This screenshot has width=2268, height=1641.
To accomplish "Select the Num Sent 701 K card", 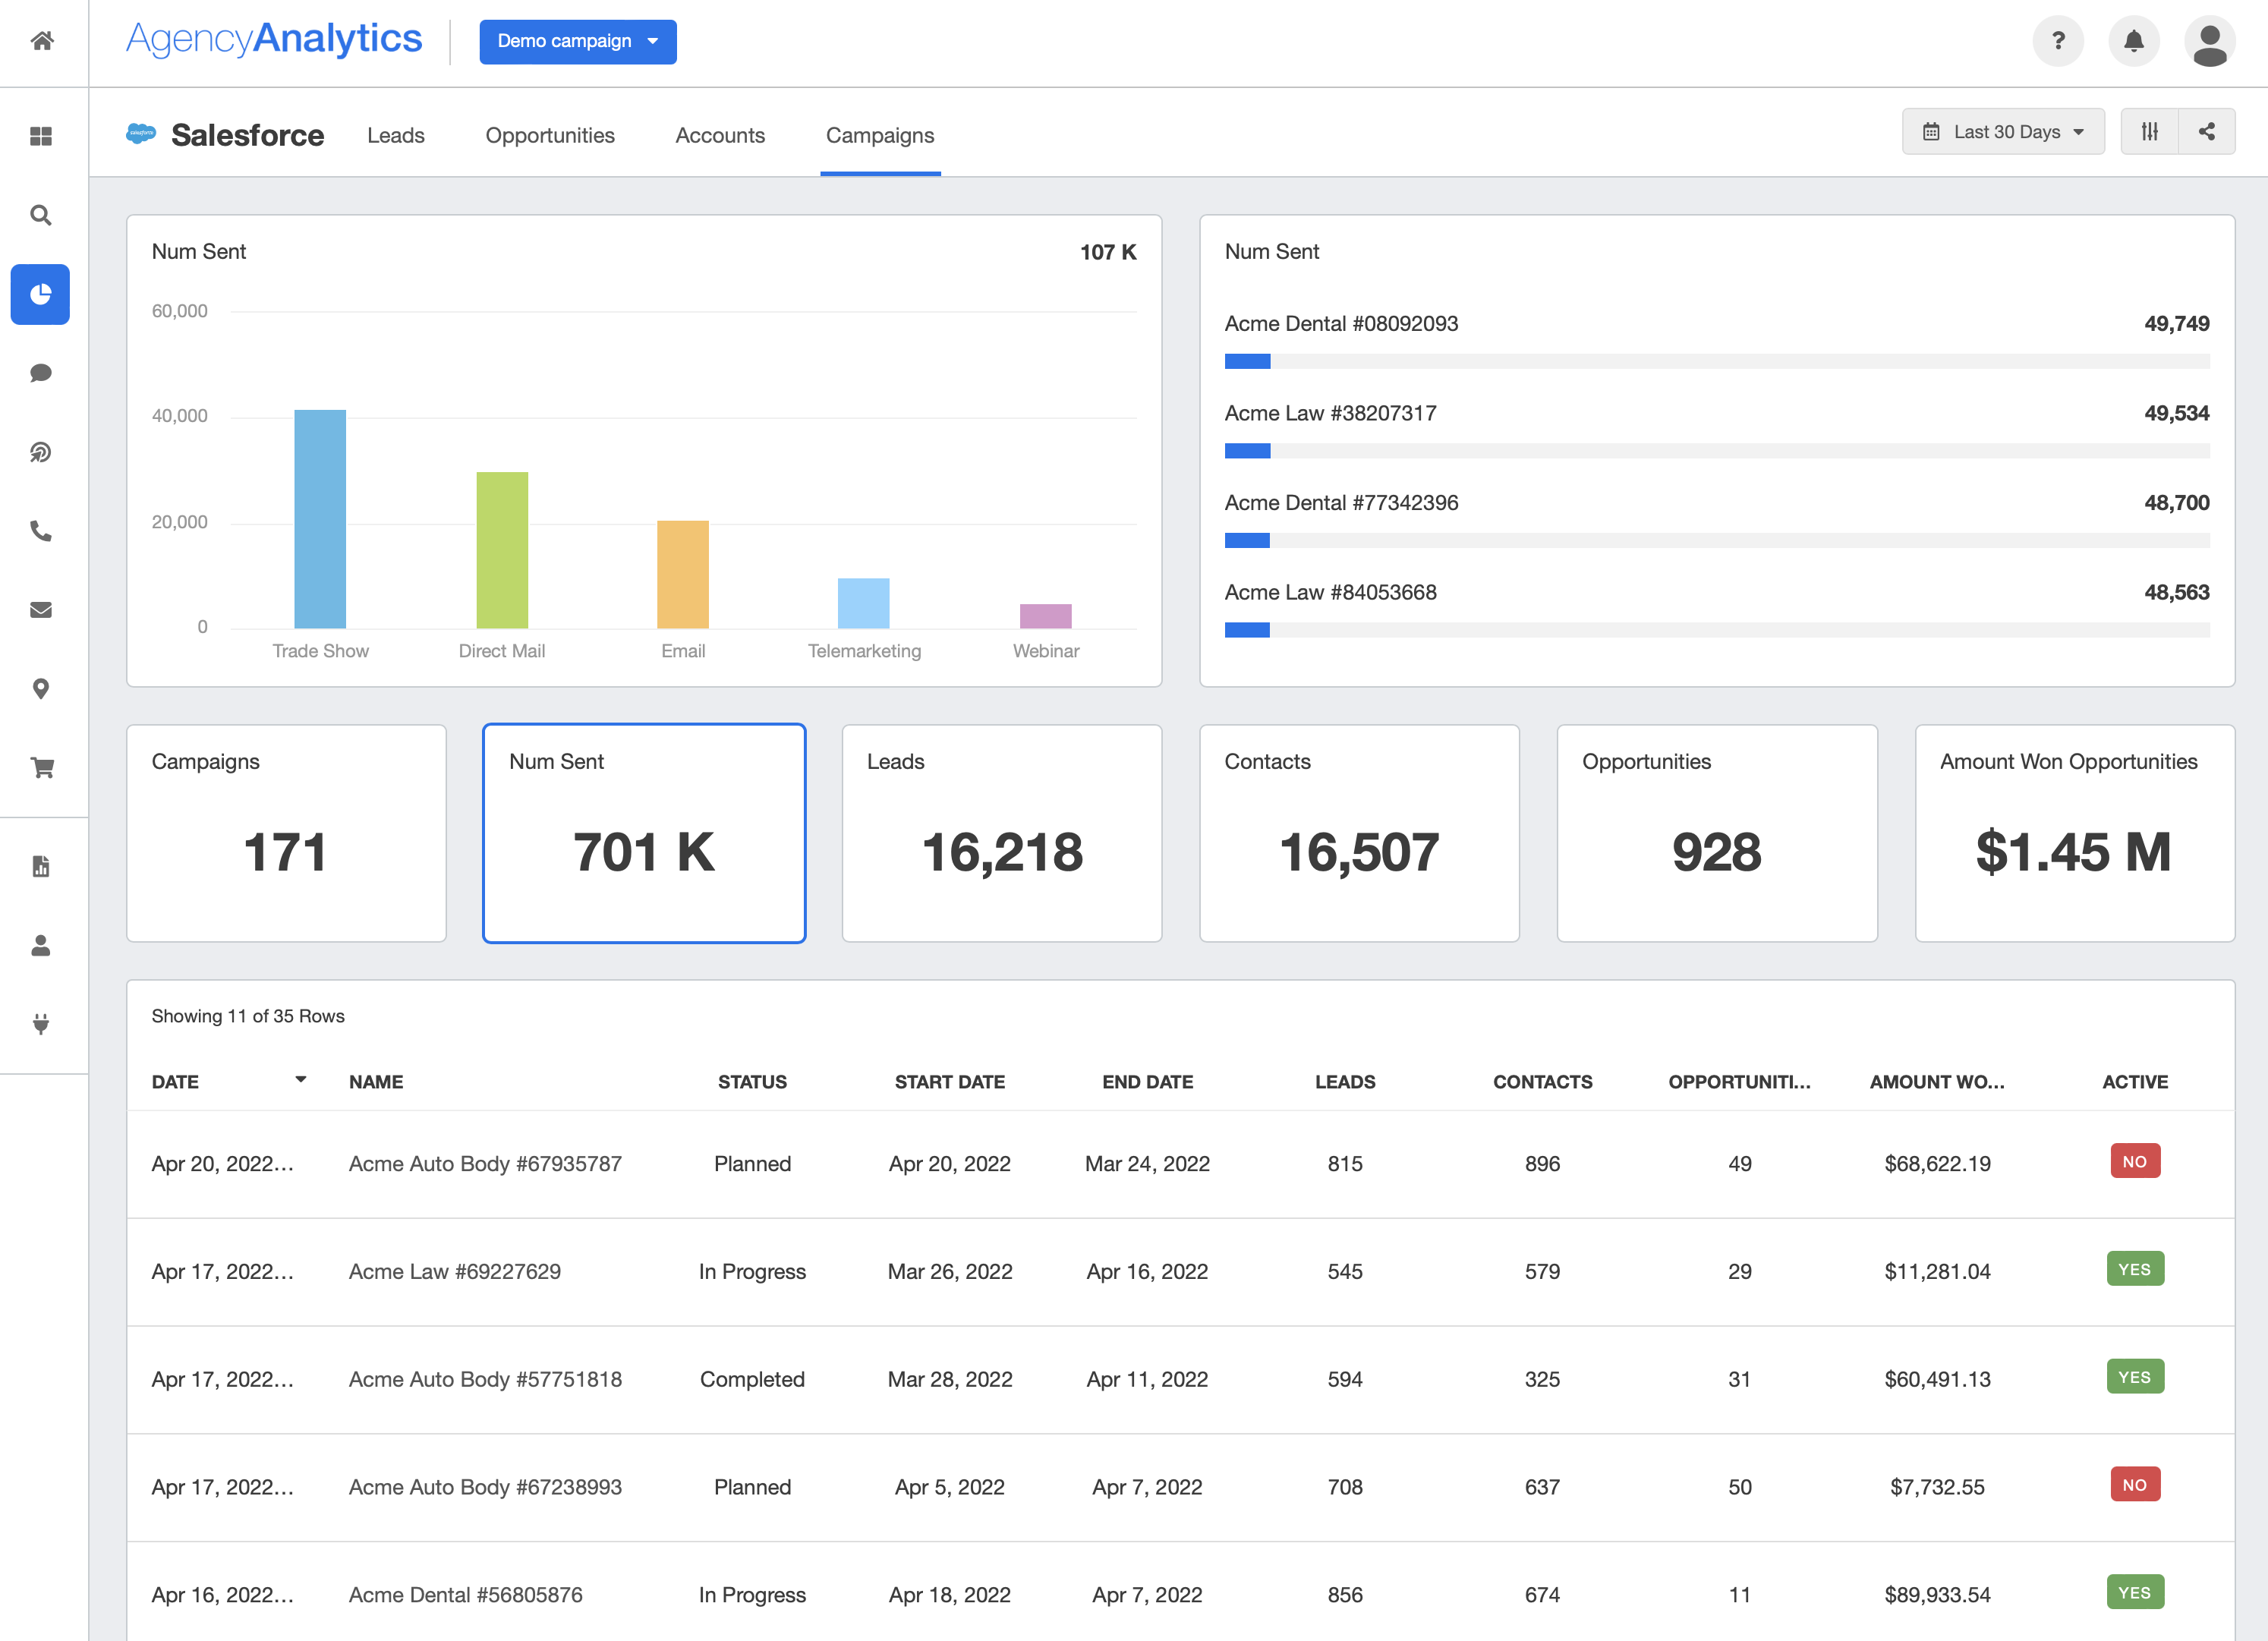I will [x=644, y=833].
